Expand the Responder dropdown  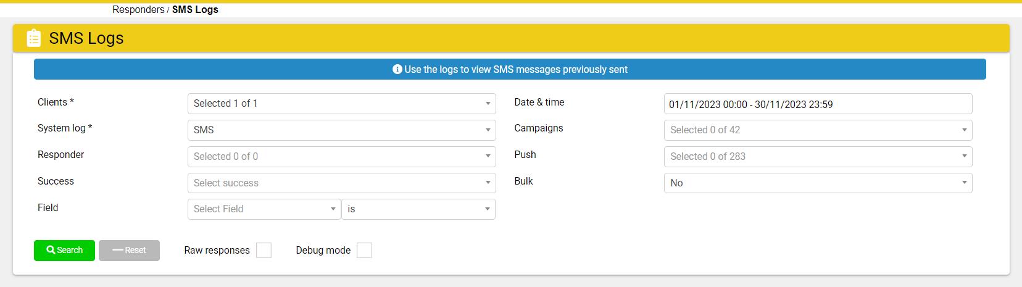click(x=341, y=156)
